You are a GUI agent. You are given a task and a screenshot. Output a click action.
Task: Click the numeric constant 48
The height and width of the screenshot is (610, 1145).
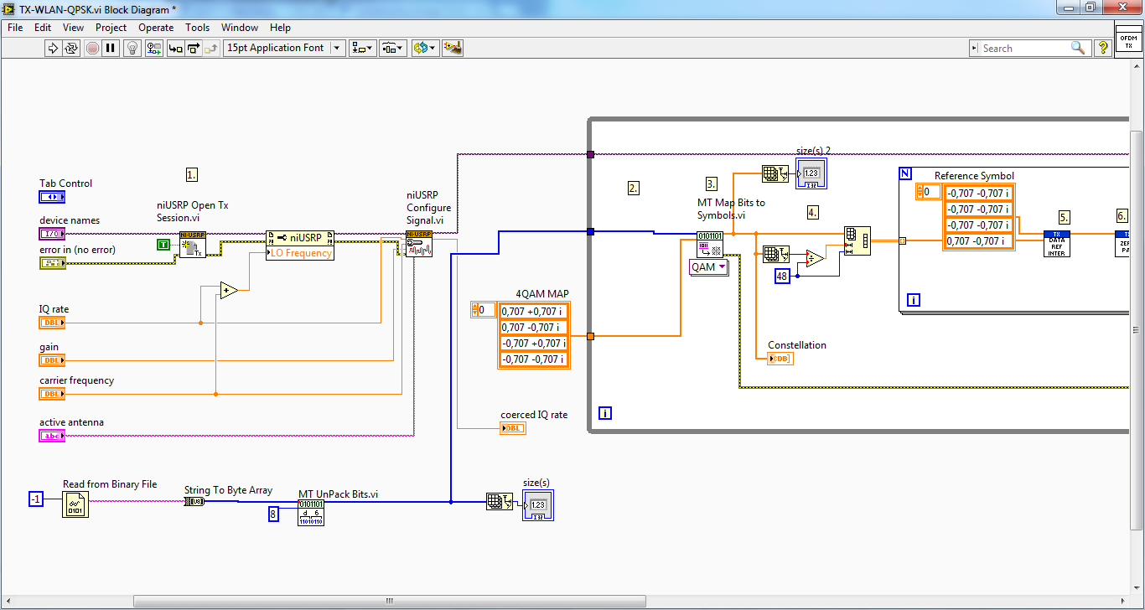click(x=782, y=276)
